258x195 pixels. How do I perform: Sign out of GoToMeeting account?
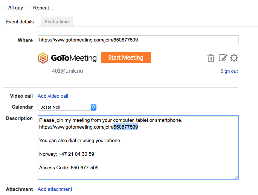(229, 71)
